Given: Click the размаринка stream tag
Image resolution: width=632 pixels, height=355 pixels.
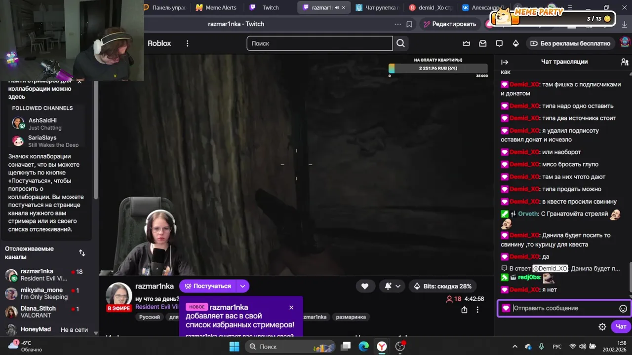Looking at the screenshot, I should 351,317.
